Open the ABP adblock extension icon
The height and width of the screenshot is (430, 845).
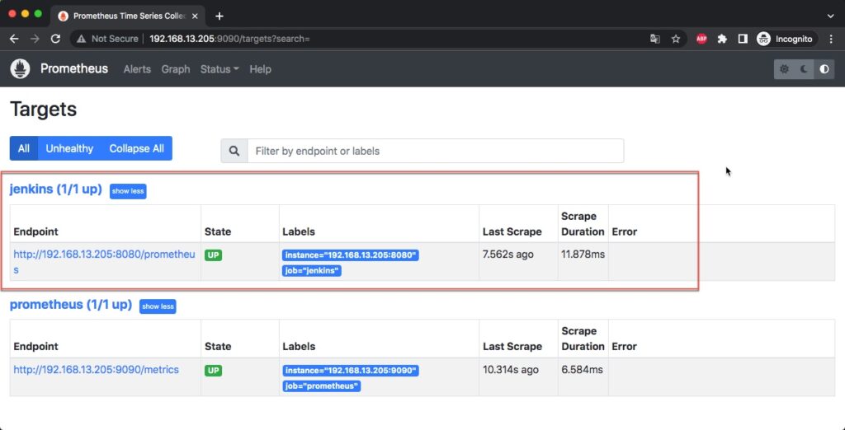pyautogui.click(x=701, y=39)
